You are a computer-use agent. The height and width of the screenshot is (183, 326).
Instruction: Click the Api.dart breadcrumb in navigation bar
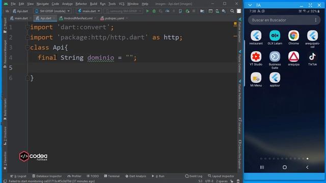tap(20, 11)
